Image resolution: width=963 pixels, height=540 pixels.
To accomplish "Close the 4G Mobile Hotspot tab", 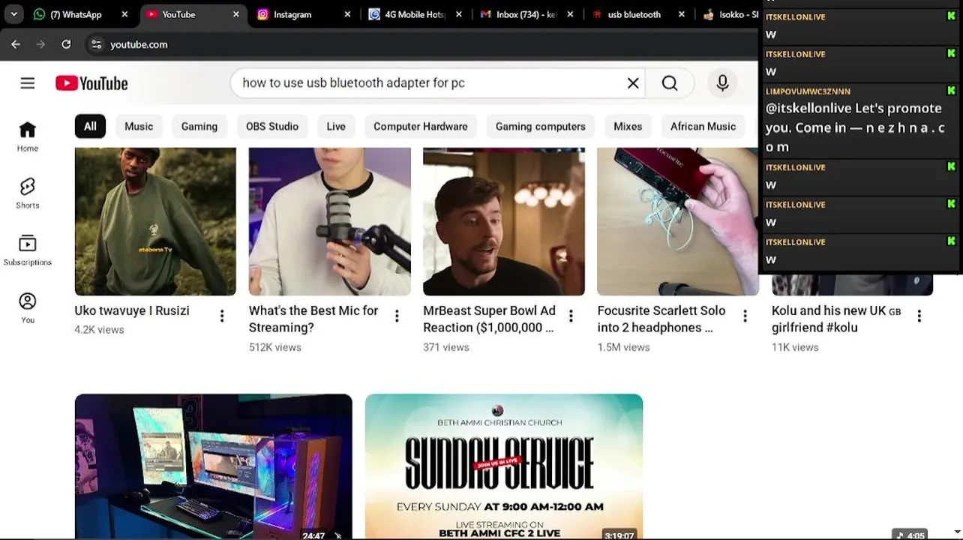I will click(x=459, y=14).
